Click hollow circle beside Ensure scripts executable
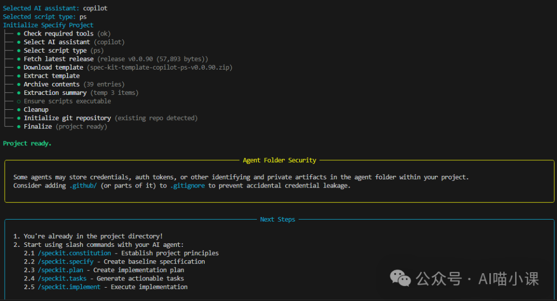Image resolution: width=557 pixels, height=301 pixels. point(19,102)
